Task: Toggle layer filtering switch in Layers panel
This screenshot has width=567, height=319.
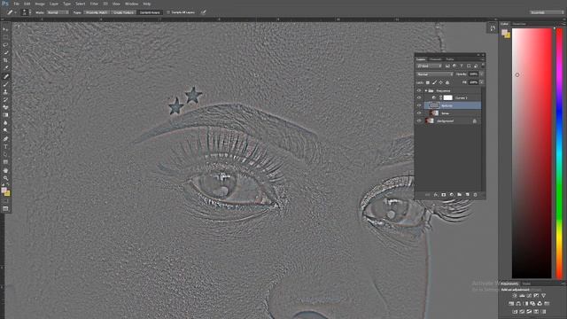Action: pyautogui.click(x=482, y=66)
